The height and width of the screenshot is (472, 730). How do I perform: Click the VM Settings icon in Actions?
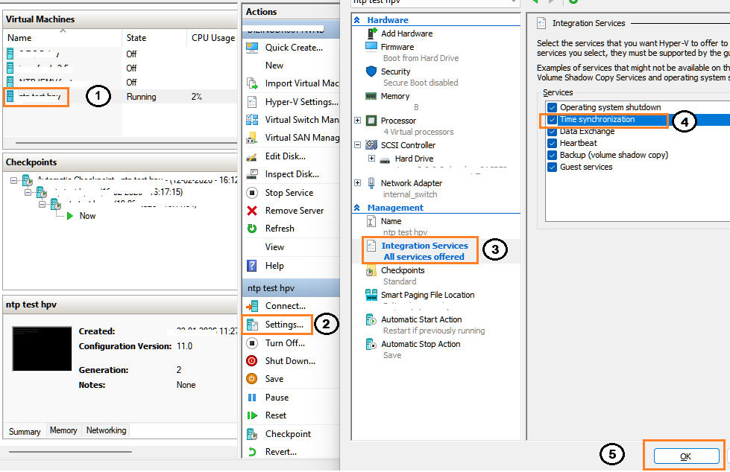pos(252,325)
